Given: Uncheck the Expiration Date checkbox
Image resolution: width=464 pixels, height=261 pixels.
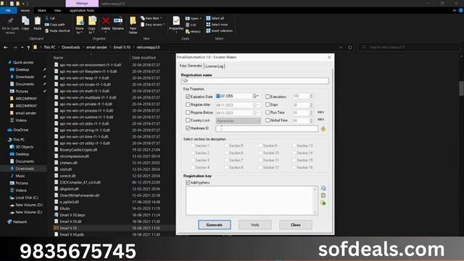Looking at the screenshot, I should [188, 96].
